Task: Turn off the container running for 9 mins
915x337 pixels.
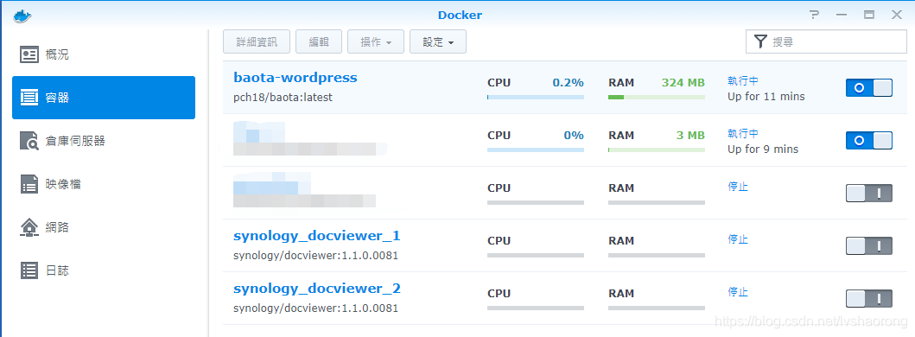Action: click(869, 140)
